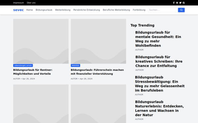Open Persönliche Entwicklung menu item
Image resolution: width=198 pixels, height=123 pixels.
86,10
